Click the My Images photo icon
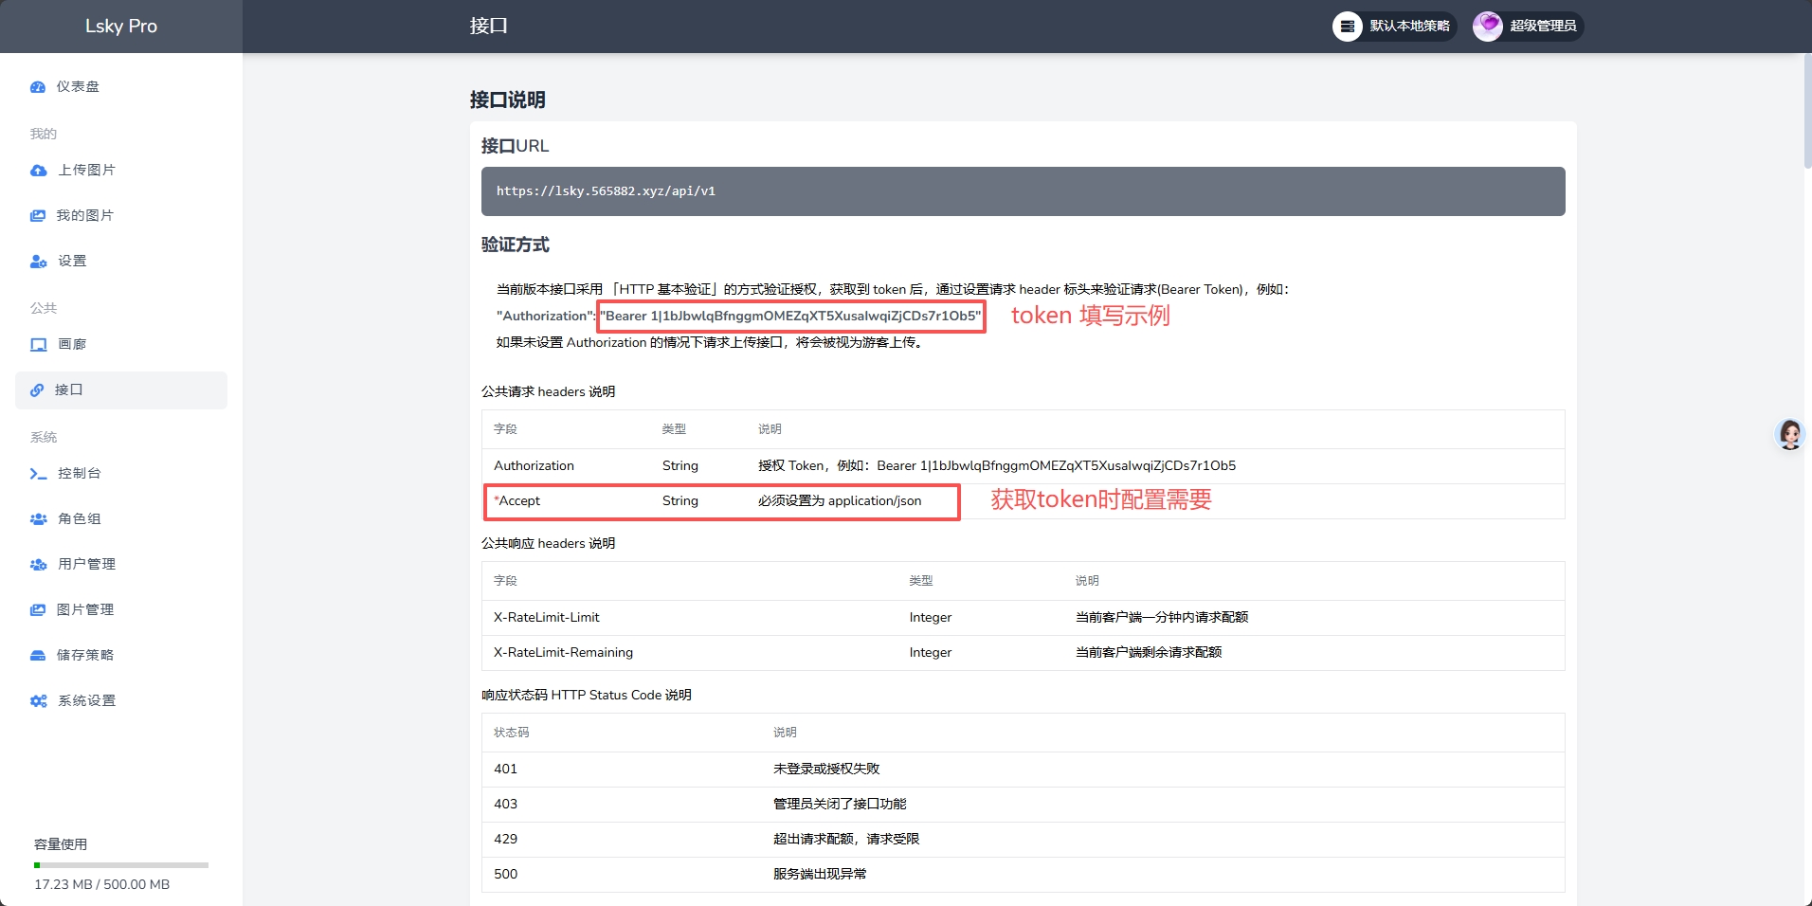This screenshot has width=1812, height=906. pyautogui.click(x=38, y=216)
